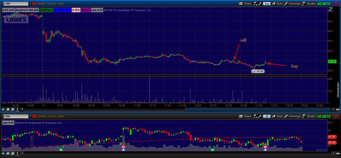Screen dimensions: 341x158
Task: Click the expand time axis icon of the upper chart
Action: [x=338, y=109]
